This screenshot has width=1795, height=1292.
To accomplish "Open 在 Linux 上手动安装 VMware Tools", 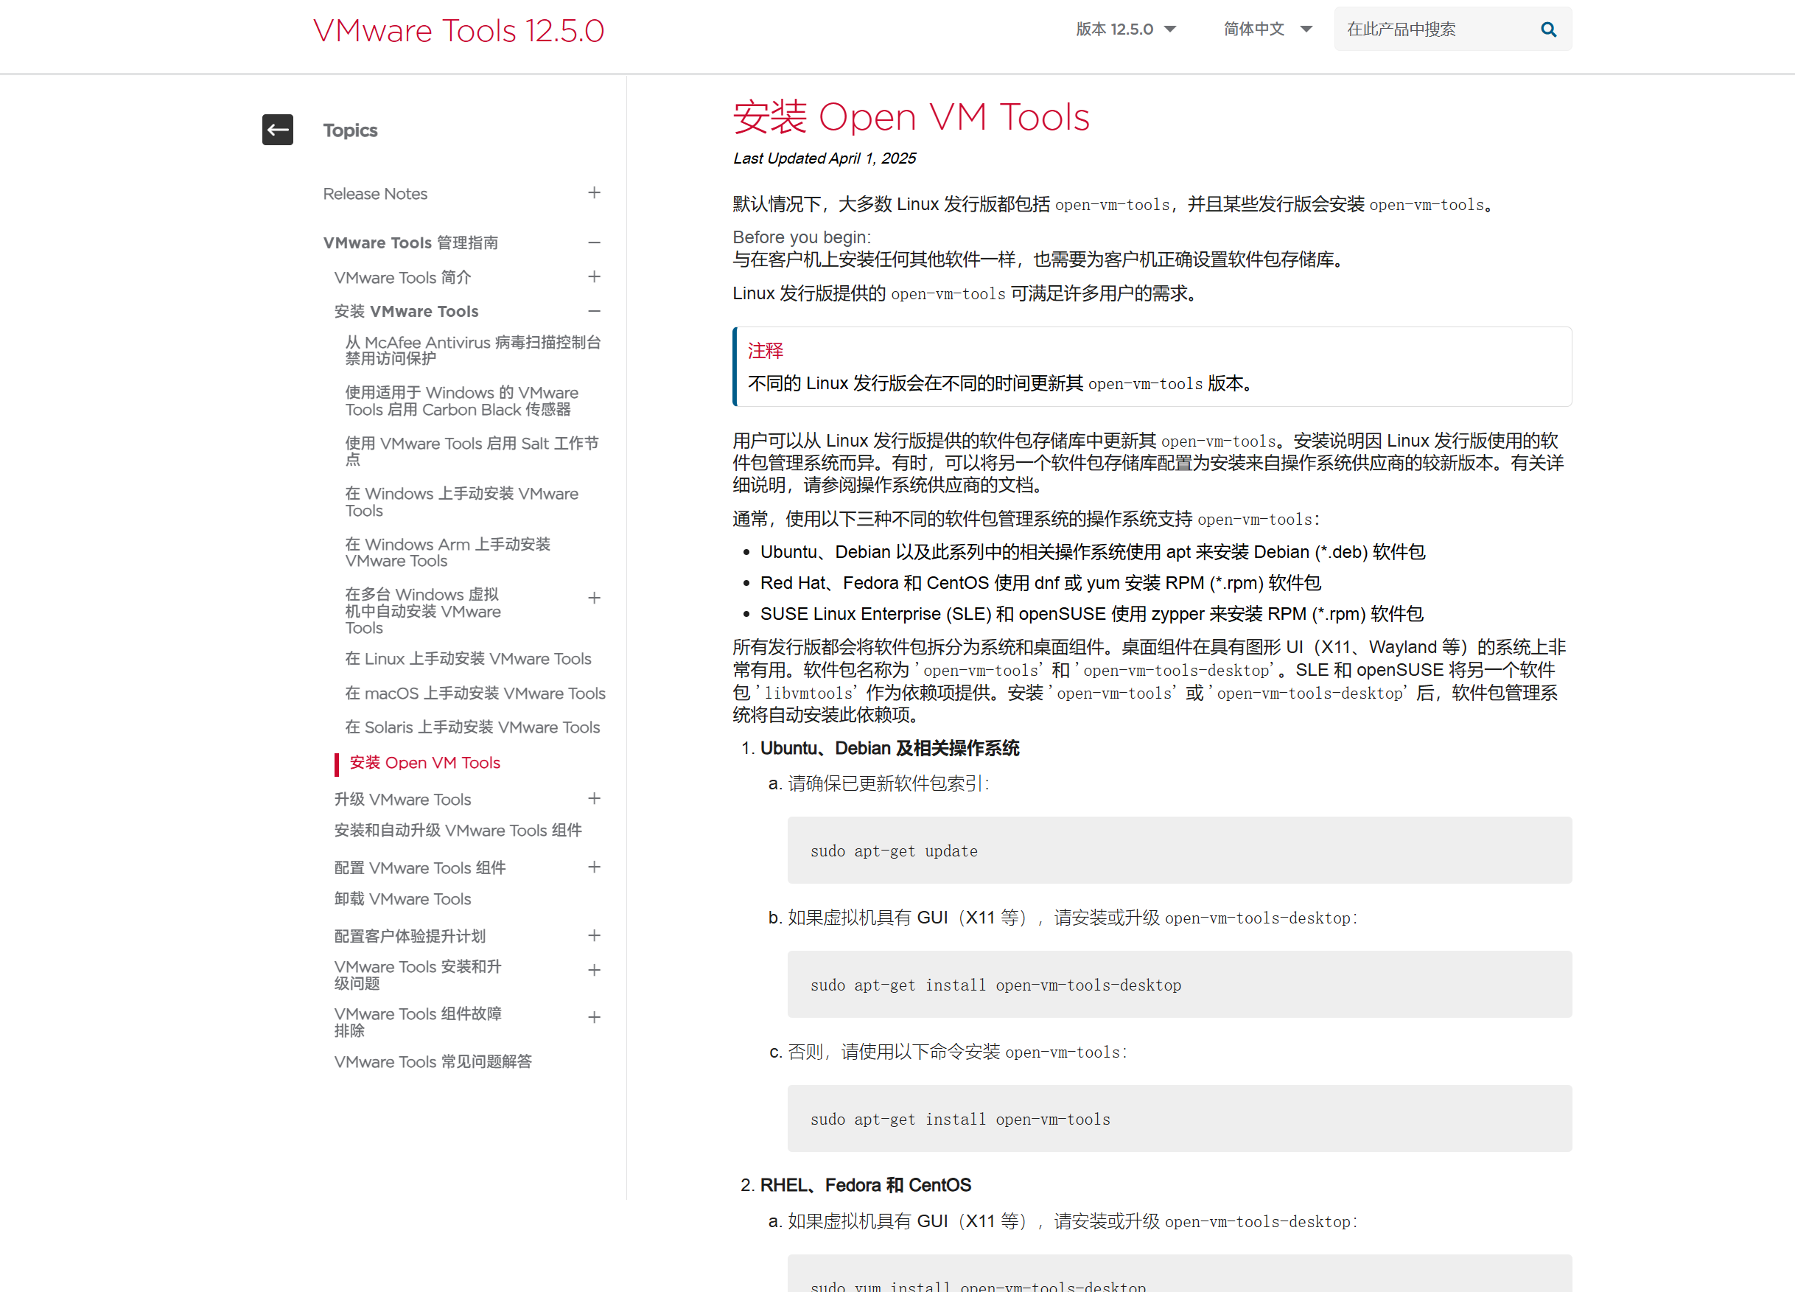I will pyautogui.click(x=469, y=659).
